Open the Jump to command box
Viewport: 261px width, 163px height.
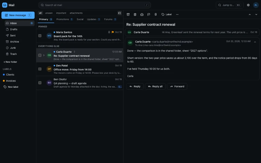229,5
